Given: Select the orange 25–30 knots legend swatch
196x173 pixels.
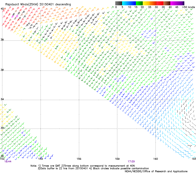Looking at the screenshot, I should click(x=153, y=3).
